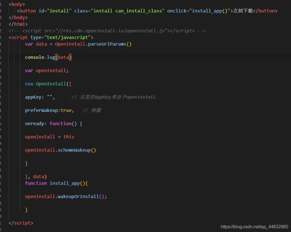The image size is (291, 232).
Task: Click the AppKey comment mentioning openinstall
Action: (x=114, y=97)
